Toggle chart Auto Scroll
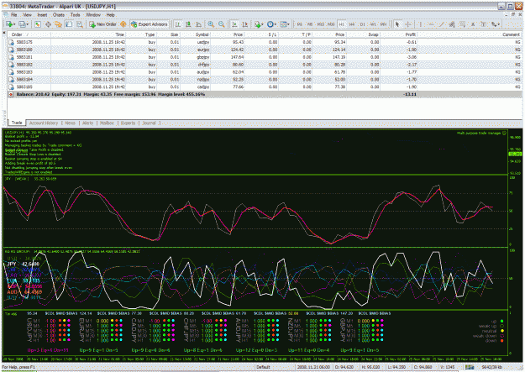Screen dimensions: 525x372 point(234,24)
